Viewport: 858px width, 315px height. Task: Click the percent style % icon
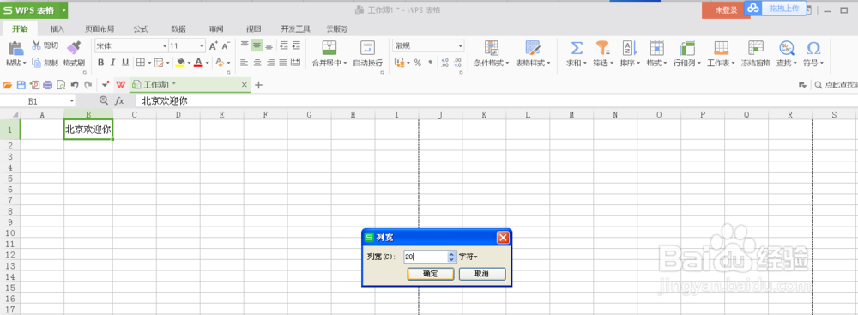(418, 63)
